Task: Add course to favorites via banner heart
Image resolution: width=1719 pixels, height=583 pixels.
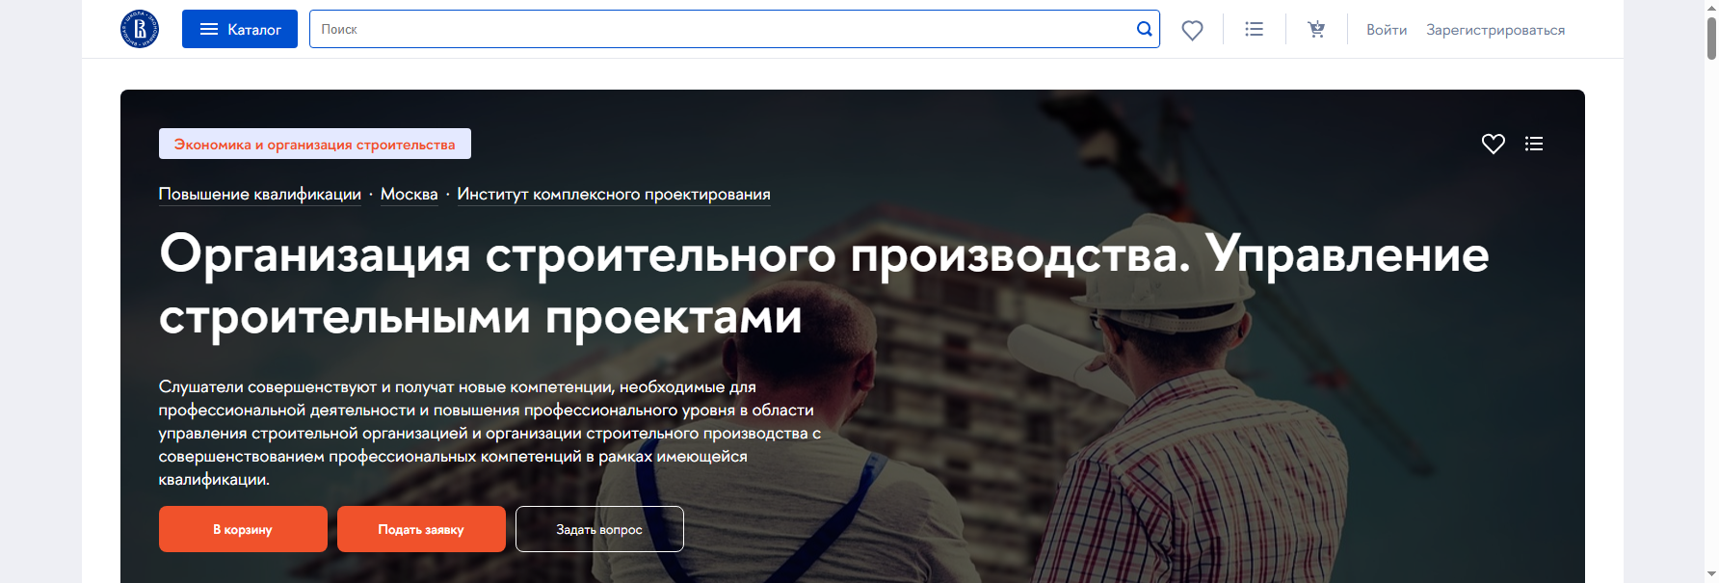Action: pyautogui.click(x=1494, y=144)
